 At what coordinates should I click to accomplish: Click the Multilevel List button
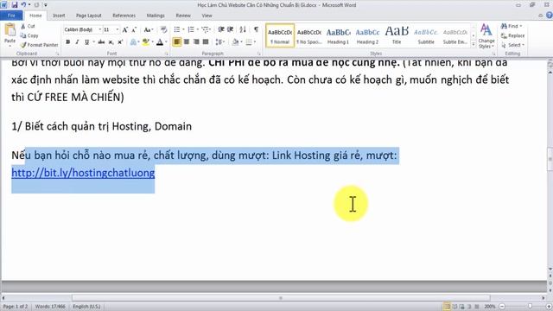point(206,29)
